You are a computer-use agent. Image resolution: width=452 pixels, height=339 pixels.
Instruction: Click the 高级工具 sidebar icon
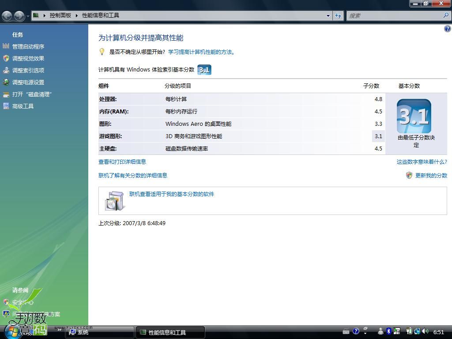(6, 106)
